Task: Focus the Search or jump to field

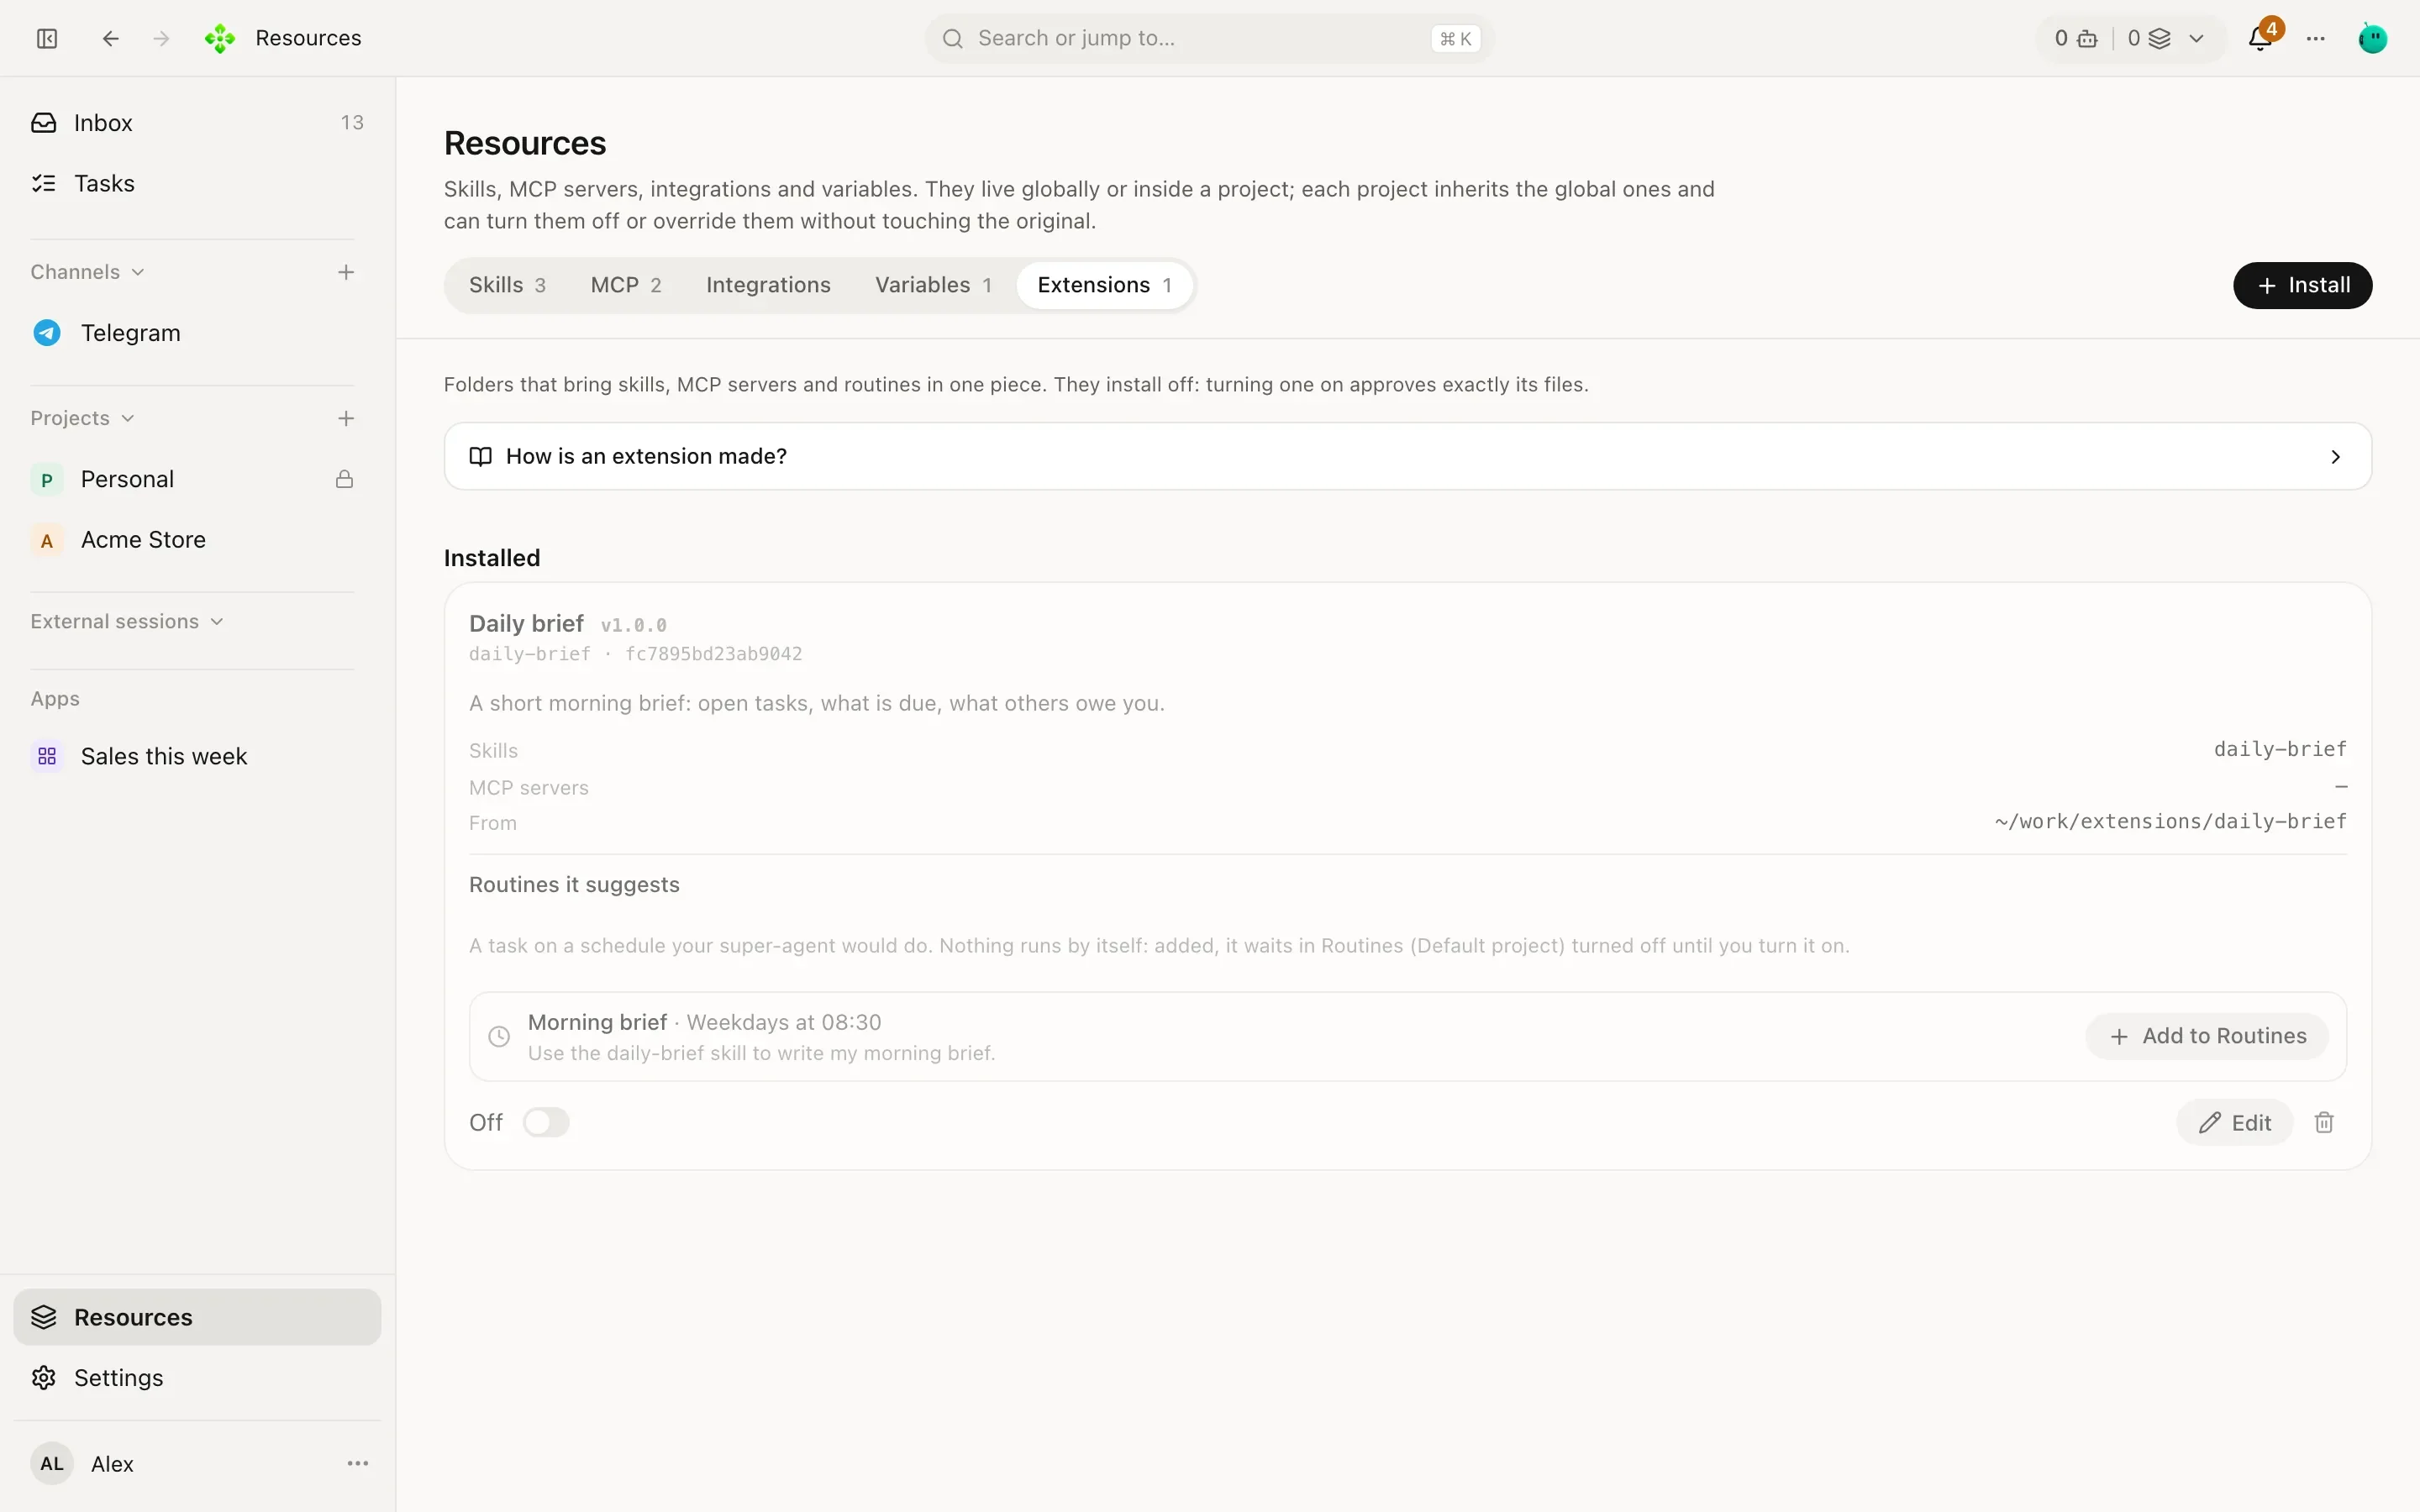Action: click(1209, 38)
